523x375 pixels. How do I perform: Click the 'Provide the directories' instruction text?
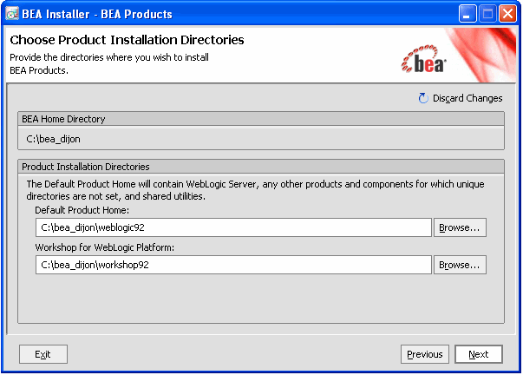[x=109, y=63]
